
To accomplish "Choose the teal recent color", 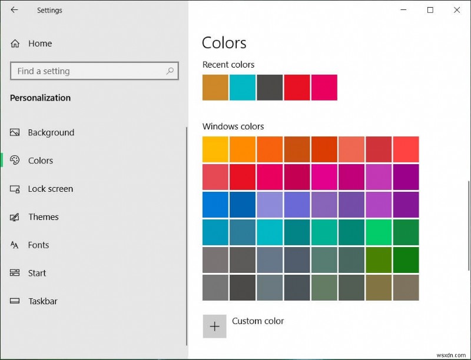I will 243,87.
